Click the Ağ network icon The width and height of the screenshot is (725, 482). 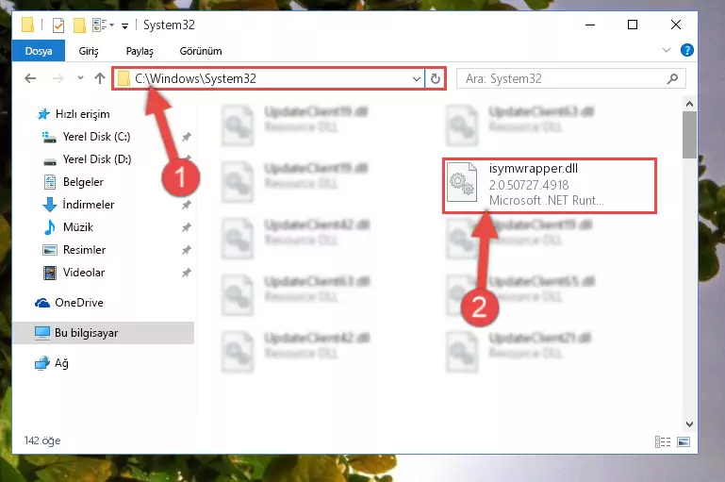42,363
